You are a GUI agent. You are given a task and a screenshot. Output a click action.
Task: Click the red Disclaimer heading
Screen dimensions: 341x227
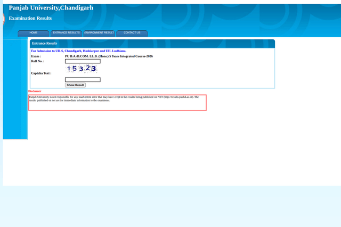(35, 91)
